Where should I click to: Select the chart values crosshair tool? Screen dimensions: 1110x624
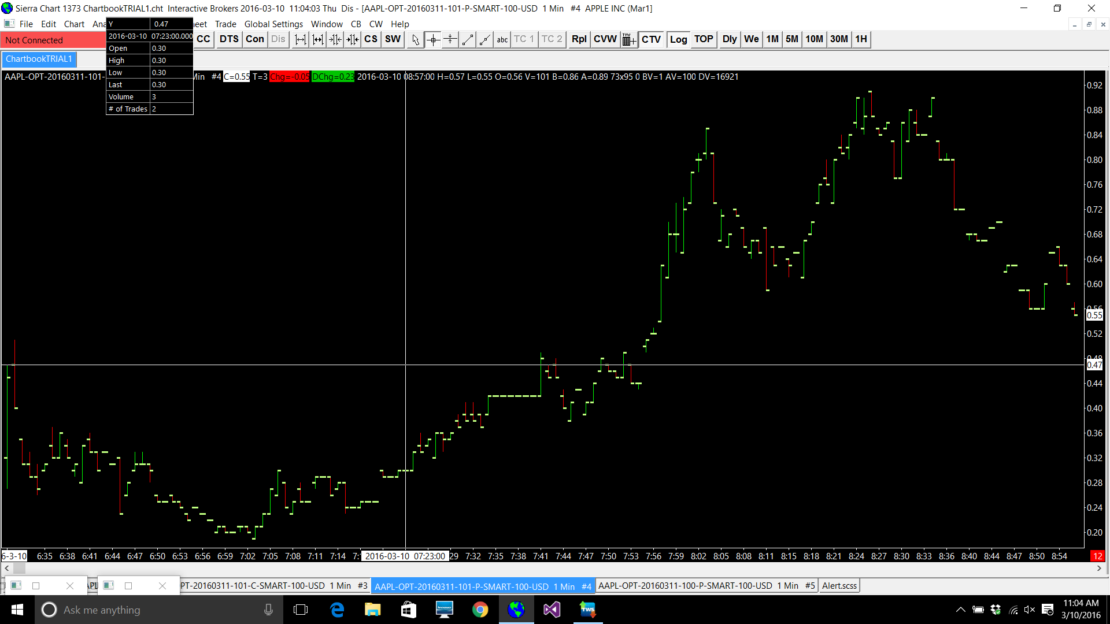pos(433,39)
